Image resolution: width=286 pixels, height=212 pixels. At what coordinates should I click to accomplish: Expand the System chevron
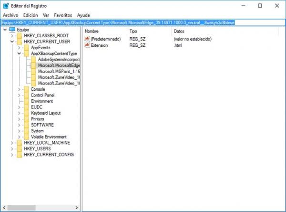19,131
